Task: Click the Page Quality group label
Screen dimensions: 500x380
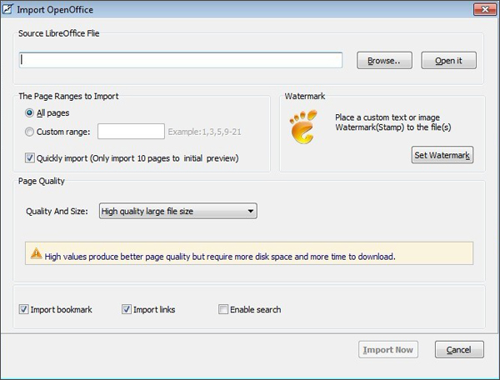Action: point(42,181)
